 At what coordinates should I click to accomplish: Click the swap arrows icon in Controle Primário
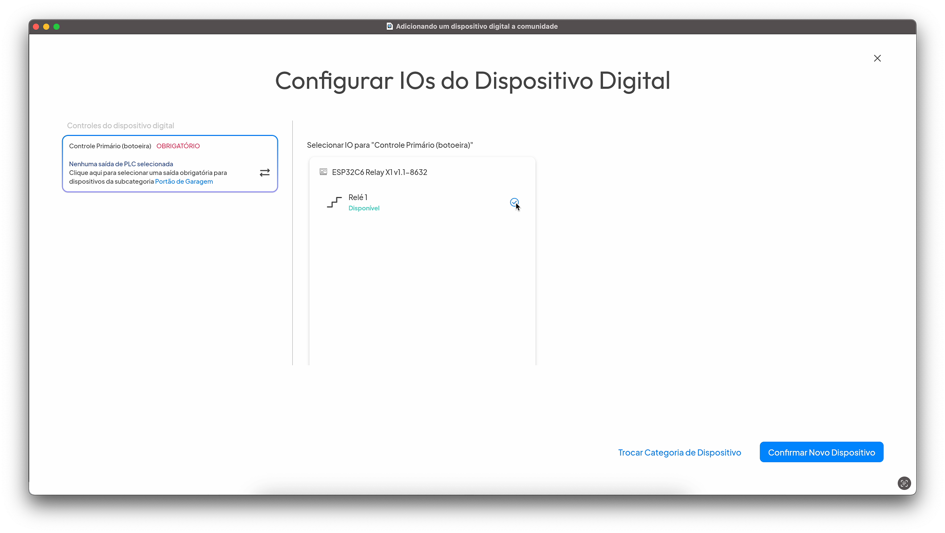pos(264,173)
